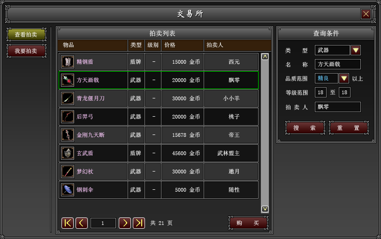The image size is (381, 239).
Task: Open the 我要拍卖 tab
Action: click(26, 51)
